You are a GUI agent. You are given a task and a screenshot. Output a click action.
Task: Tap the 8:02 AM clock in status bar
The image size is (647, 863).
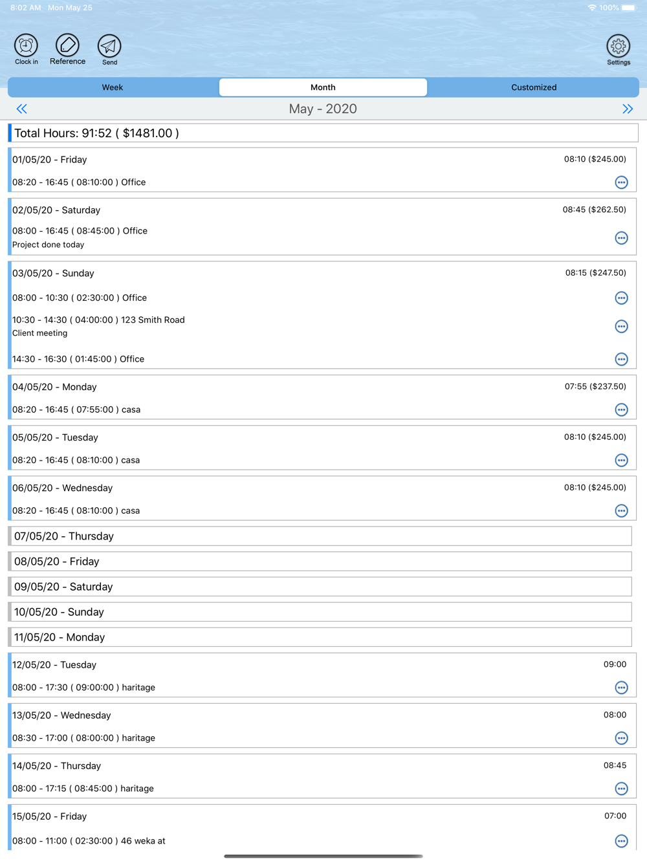pos(26,8)
